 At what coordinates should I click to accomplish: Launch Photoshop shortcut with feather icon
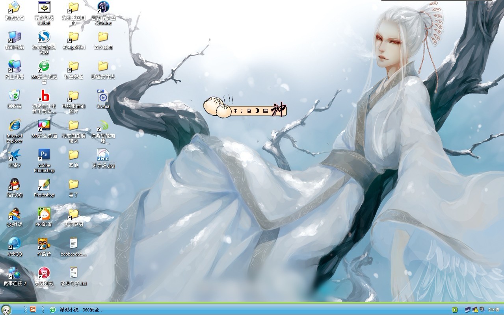coord(44,188)
